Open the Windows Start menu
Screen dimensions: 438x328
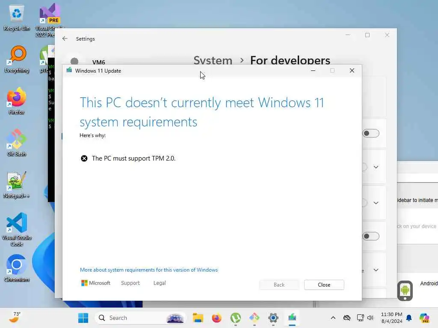click(83, 318)
